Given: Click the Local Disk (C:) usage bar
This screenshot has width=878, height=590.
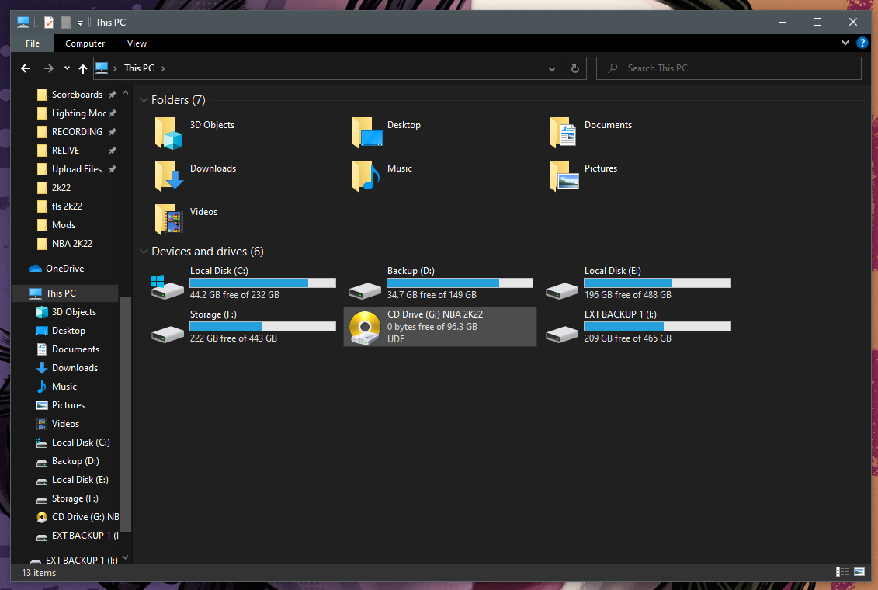Looking at the screenshot, I should click(x=262, y=283).
